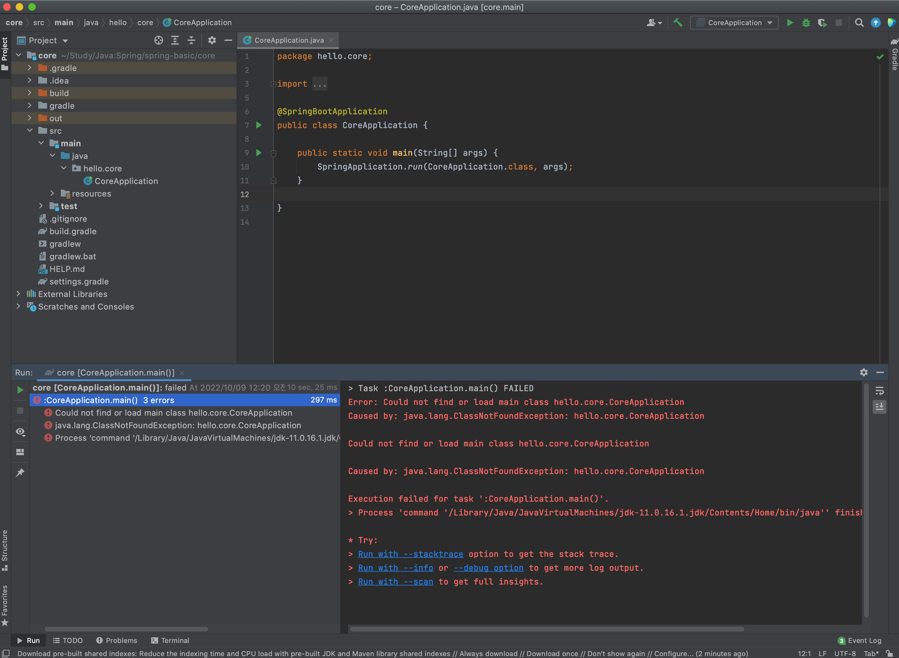Toggle the eye view options in Run panel
Image resolution: width=899 pixels, height=658 pixels.
20,432
